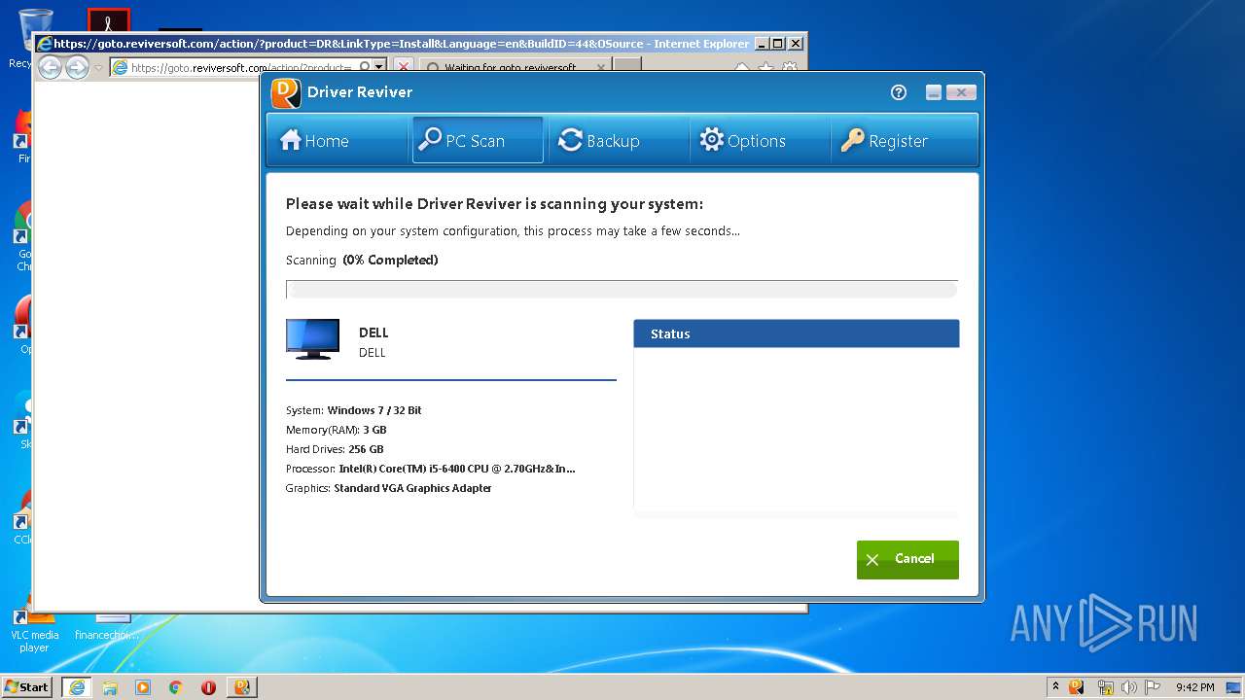
Task: Click the 'Memory(RAM): 3 GB' line
Action: click(337, 430)
